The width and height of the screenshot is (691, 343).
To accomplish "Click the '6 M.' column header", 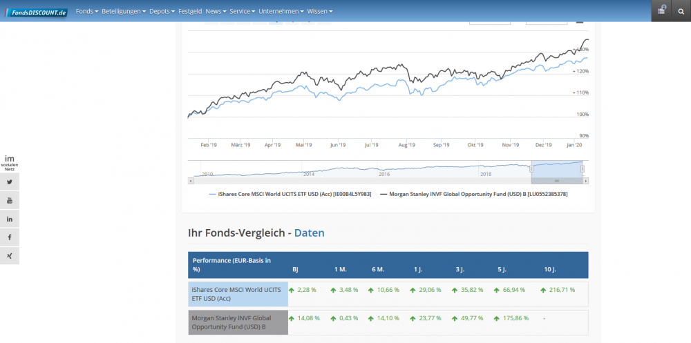I will pos(378,270).
